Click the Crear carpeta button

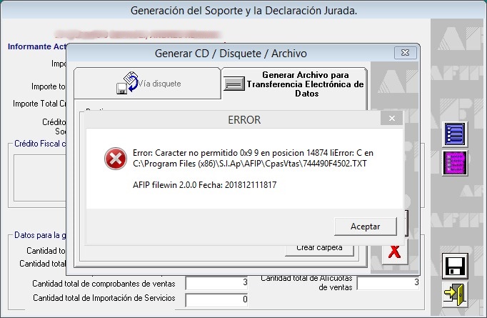pyautogui.click(x=319, y=249)
